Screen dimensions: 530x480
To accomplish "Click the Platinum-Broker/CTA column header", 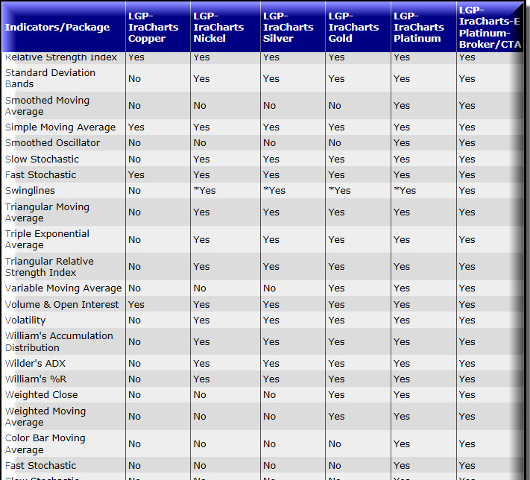I will [x=490, y=27].
